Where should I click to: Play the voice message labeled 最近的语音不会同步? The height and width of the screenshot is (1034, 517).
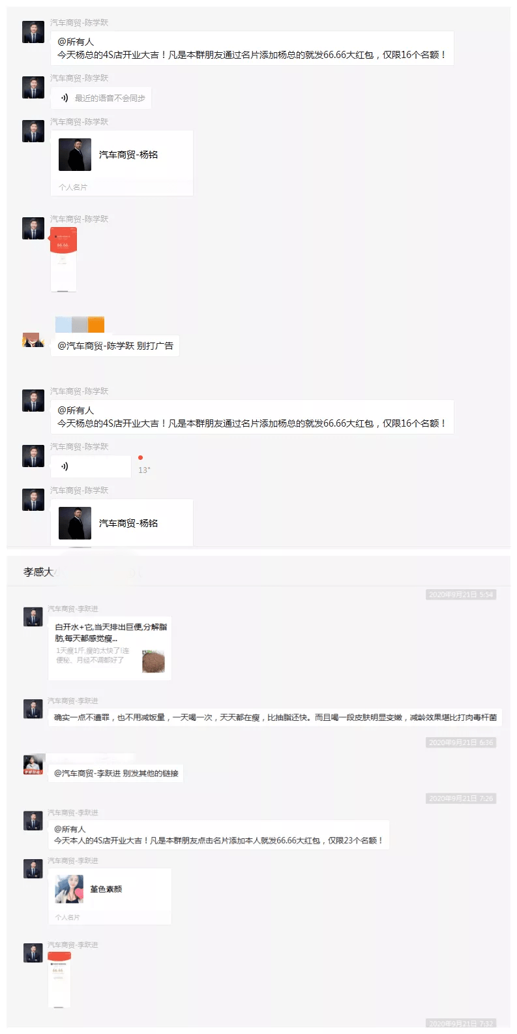(x=101, y=98)
